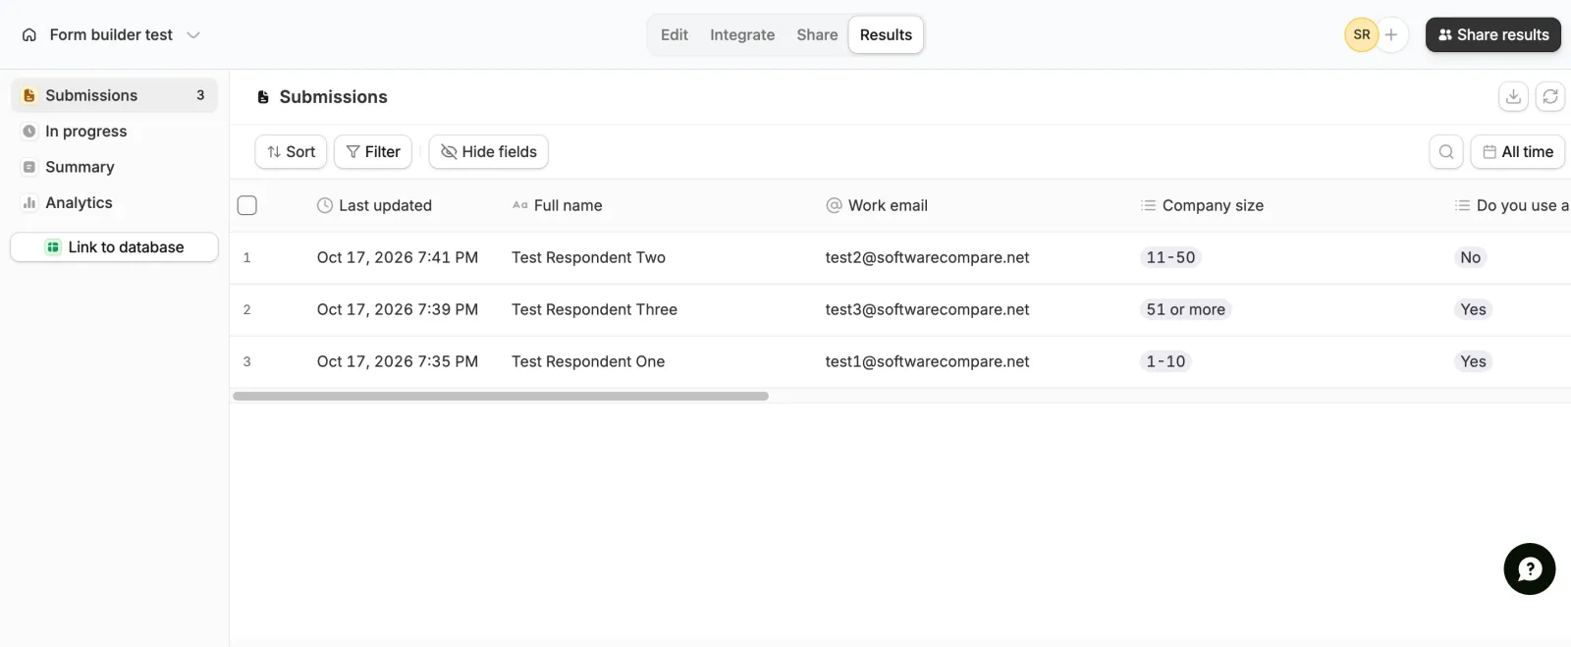Open the Summary section
Viewport: 1571px width, 647px height.
[x=114, y=167]
